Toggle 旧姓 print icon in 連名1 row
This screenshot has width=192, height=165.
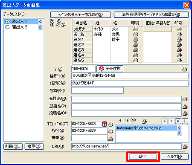[x=179, y=39]
